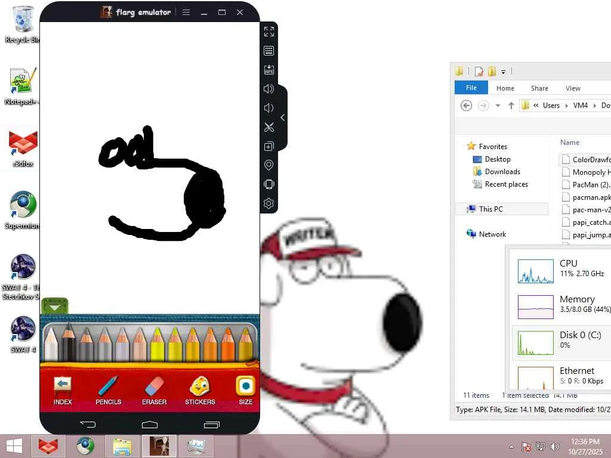The image size is (611, 458).
Task: Switch to the Share ribbon tab
Action: point(539,88)
